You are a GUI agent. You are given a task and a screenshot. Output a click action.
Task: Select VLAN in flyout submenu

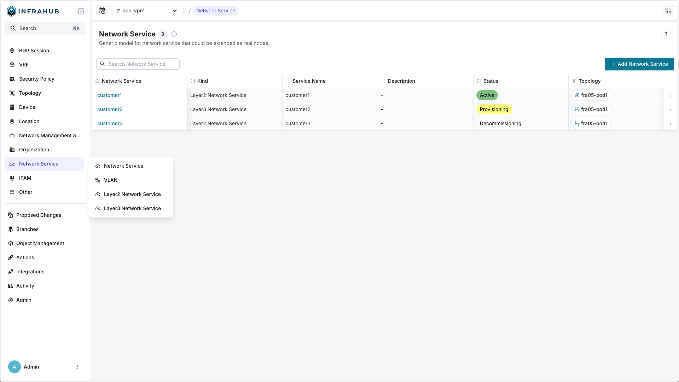tap(130, 180)
